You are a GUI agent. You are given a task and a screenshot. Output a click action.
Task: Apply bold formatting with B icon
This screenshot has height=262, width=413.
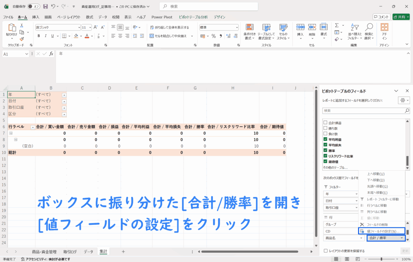[39, 36]
